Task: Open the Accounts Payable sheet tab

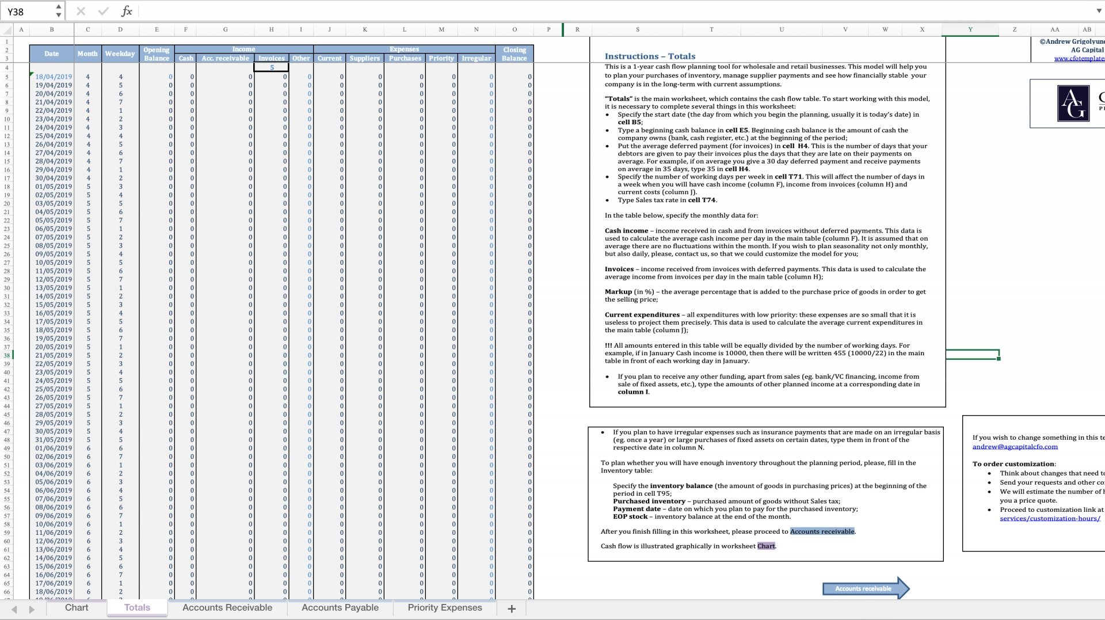Action: pos(340,607)
